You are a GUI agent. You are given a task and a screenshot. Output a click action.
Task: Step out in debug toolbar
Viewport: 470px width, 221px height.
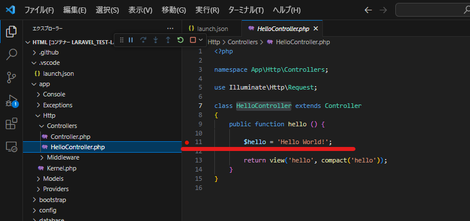coord(168,40)
